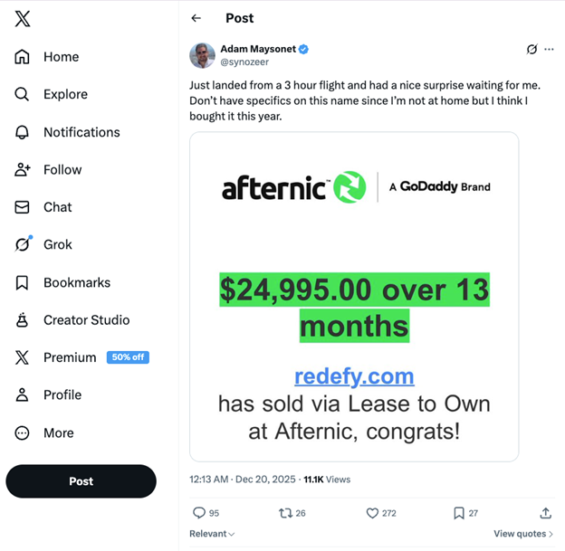Open the Afternic sale image
The image size is (565, 551).
point(354,297)
